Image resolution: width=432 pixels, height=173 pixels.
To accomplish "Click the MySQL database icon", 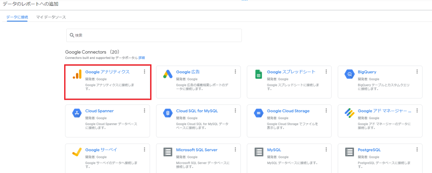I will [x=259, y=152].
